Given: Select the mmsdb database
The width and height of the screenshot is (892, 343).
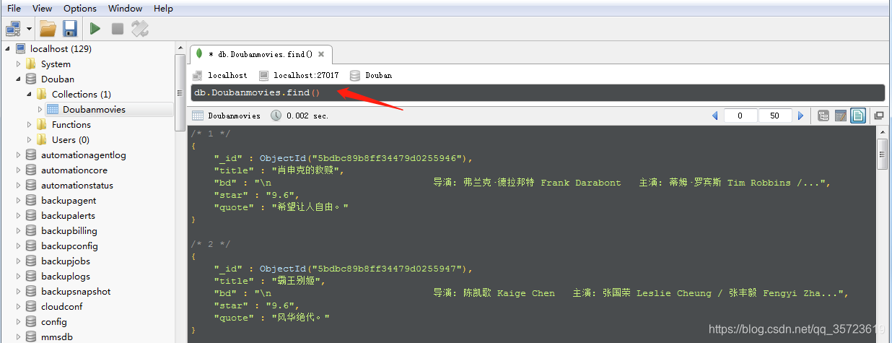Looking at the screenshot, I should (57, 337).
